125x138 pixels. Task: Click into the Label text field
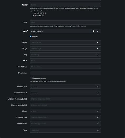pyautogui.click(x=65, y=23)
